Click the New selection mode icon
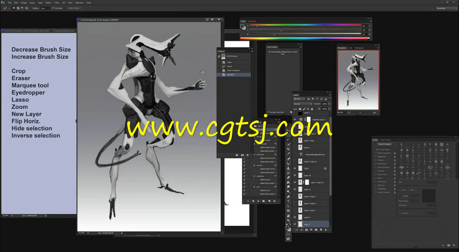Viewport: 459px width, 252px height. [14, 8]
